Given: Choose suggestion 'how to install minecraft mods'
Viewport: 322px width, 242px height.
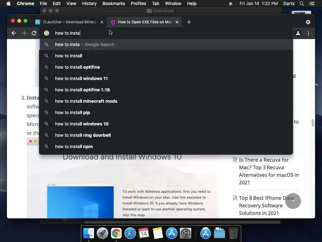Looking at the screenshot, I should (166, 101).
